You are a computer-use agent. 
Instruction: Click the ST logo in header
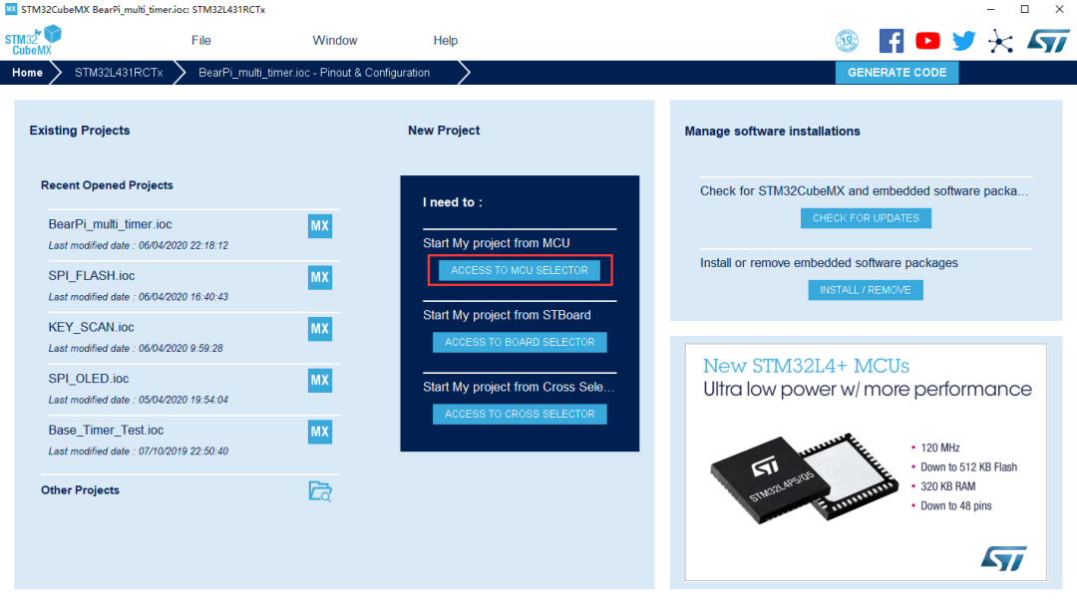point(1048,41)
